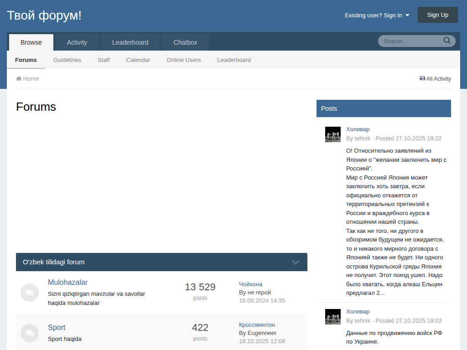
Task: Switch to the Activity tab
Action: coord(77,42)
